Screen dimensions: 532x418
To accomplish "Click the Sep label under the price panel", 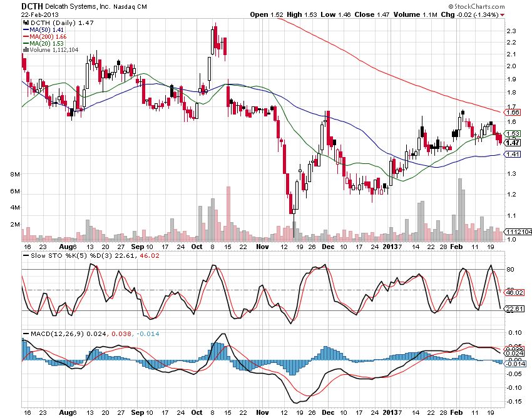I will [138, 247].
